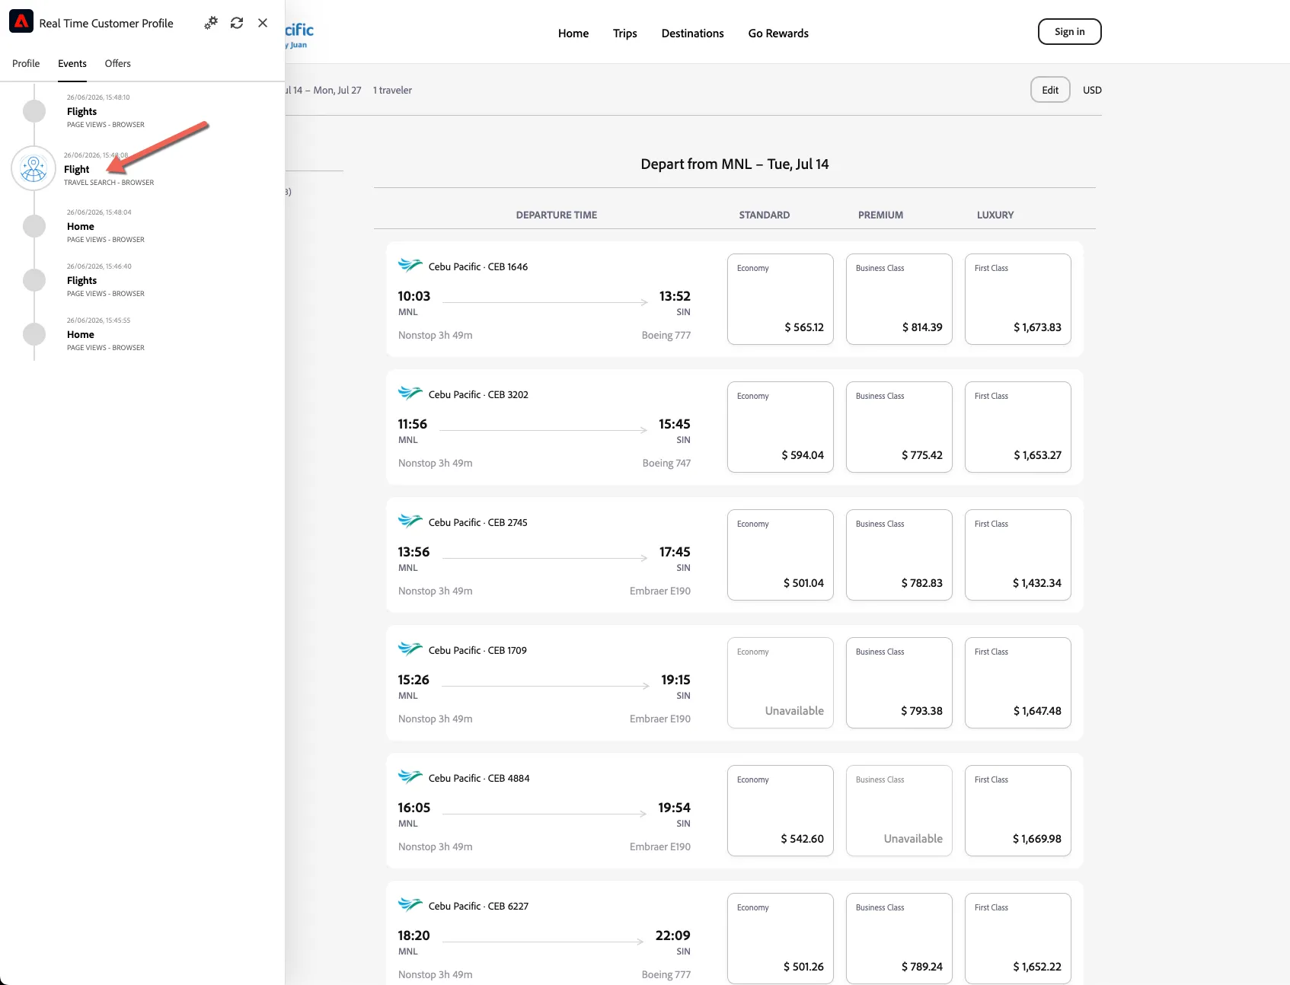Click the Cebu Pacific logo on flight CEB 1646
This screenshot has width=1290, height=985.
(410, 266)
